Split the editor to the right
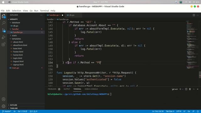 [x=194, y=15]
